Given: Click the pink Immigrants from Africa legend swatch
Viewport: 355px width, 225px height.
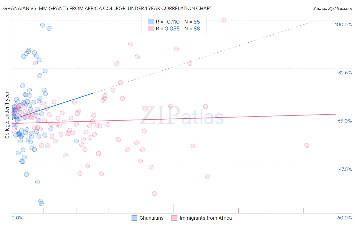Looking at the screenshot, I should tap(174, 218).
